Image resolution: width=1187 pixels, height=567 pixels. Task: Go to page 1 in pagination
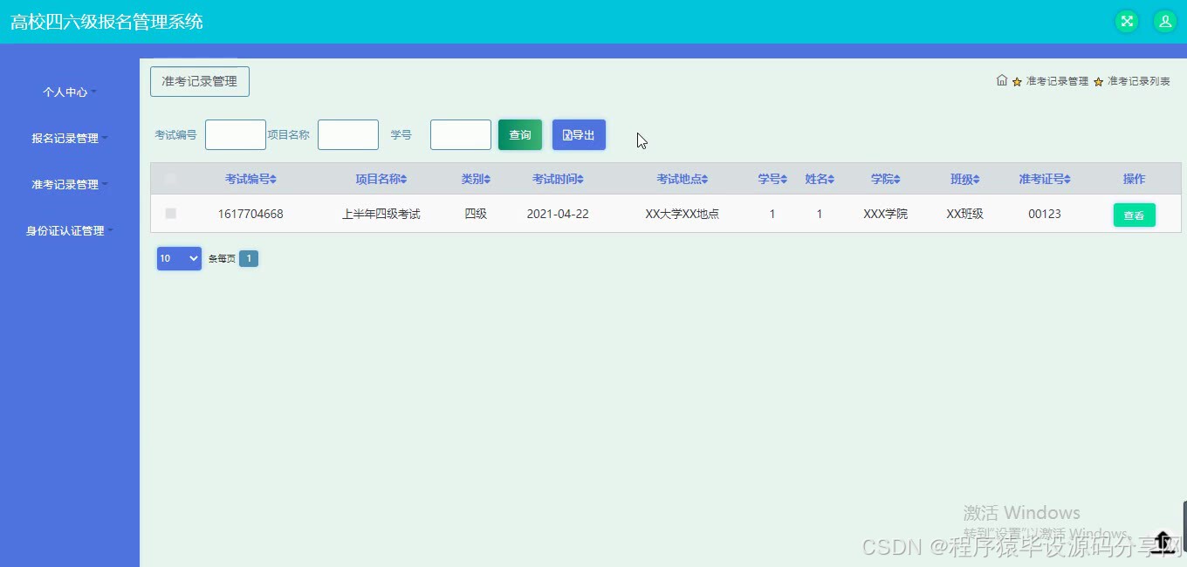[x=249, y=258]
